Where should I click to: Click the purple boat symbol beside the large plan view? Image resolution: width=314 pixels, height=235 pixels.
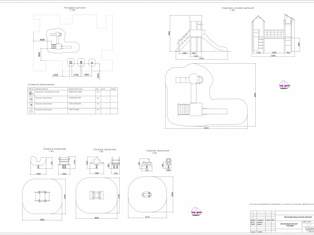(285, 85)
